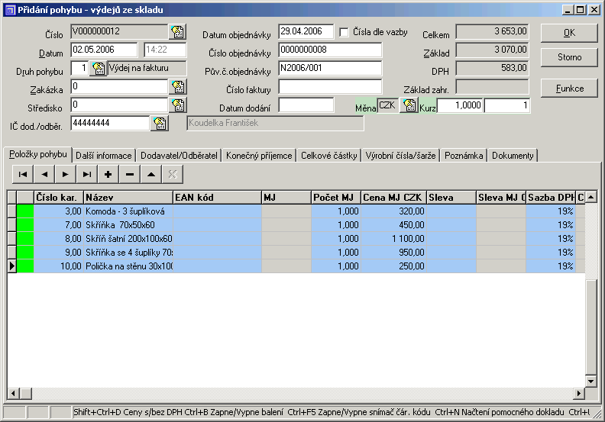This screenshot has height=422, width=605.
Task: Click green marker of Komoda row
Action: tap(25, 211)
